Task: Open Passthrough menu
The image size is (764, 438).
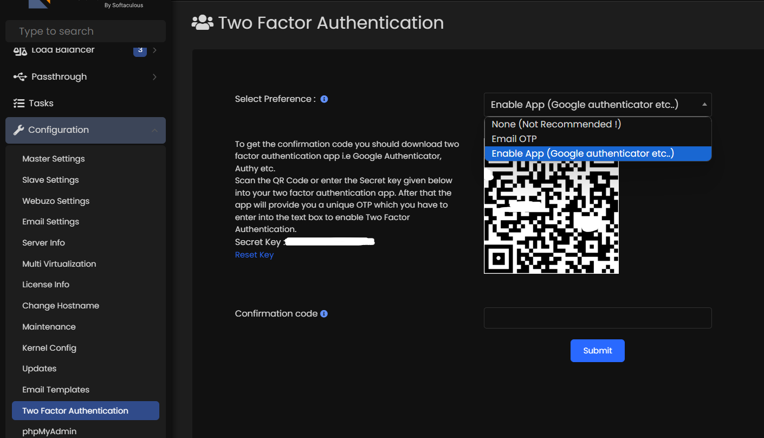Action: tap(86, 77)
